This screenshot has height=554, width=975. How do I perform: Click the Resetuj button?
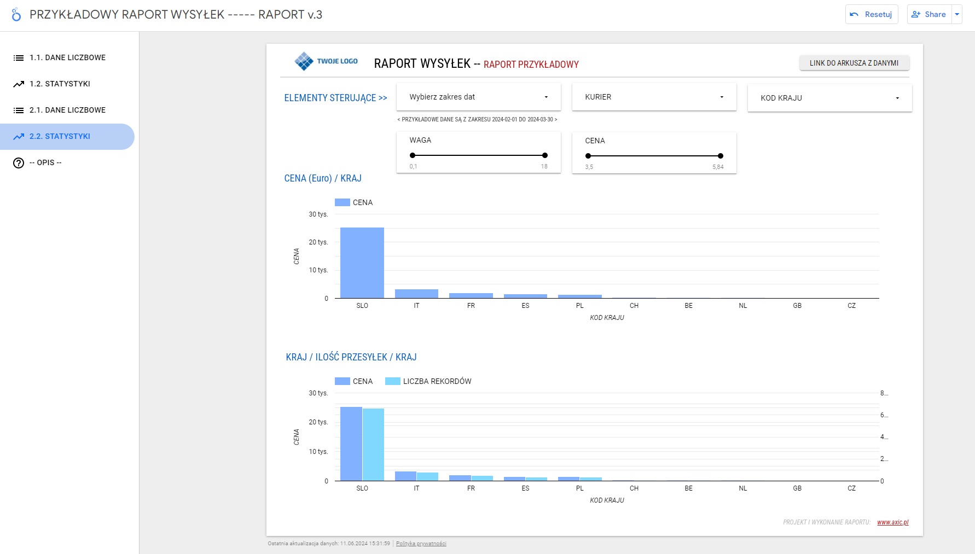click(x=872, y=14)
